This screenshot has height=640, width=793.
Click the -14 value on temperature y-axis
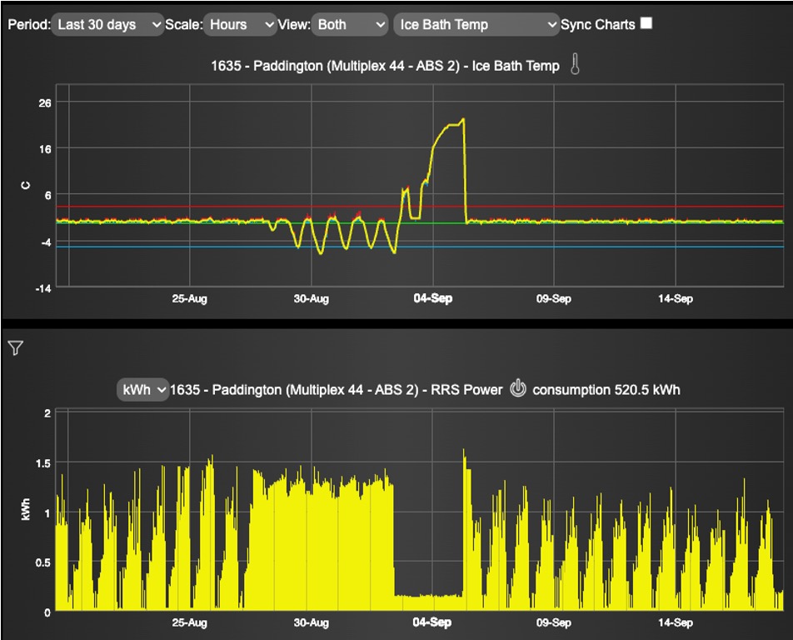click(x=43, y=289)
